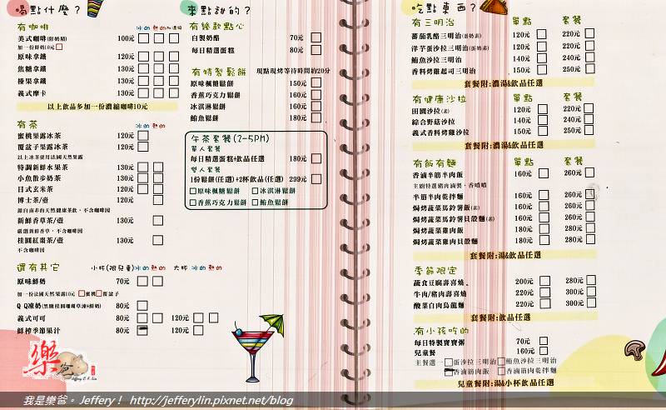Click the 兒童餐附:湯&小杯飲品任選 note
The image size is (666, 410).
[505, 383]
